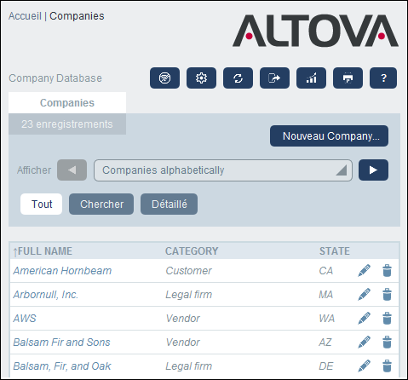Switch to the Détaillé view
Image resolution: width=408 pixels, height=380 pixels.
pos(169,204)
